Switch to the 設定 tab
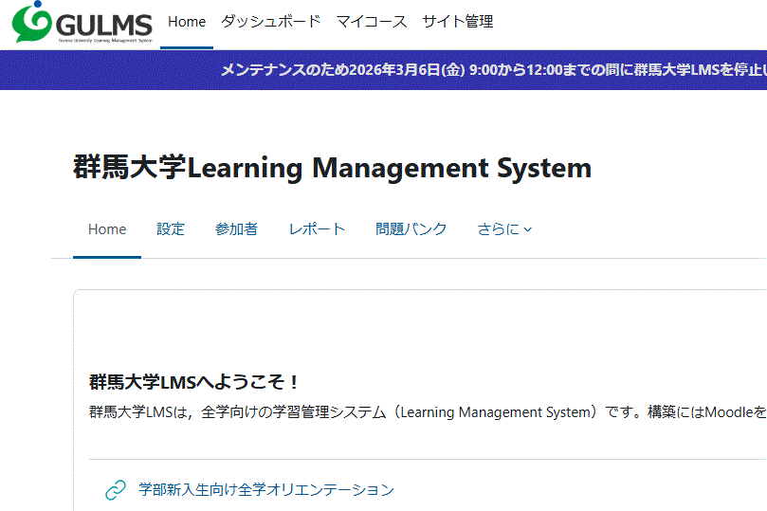Image resolution: width=767 pixels, height=511 pixels. [171, 229]
